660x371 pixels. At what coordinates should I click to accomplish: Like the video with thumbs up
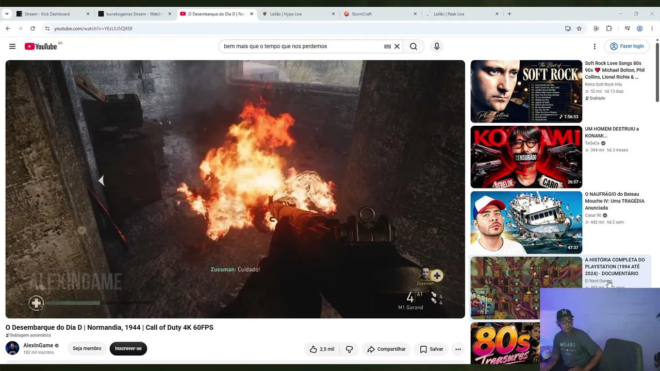coord(322,349)
